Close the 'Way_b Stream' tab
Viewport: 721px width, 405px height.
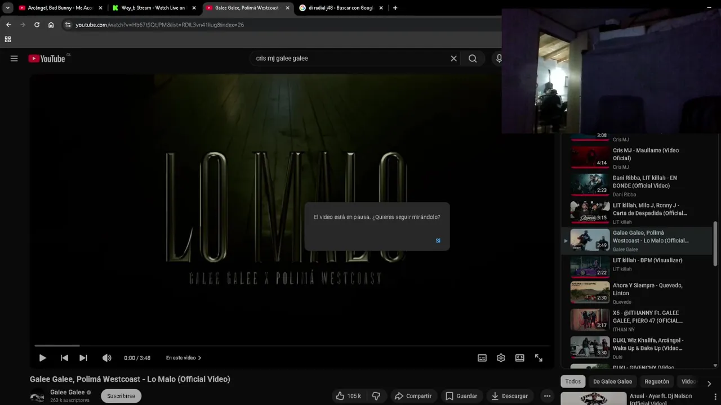pos(194,8)
